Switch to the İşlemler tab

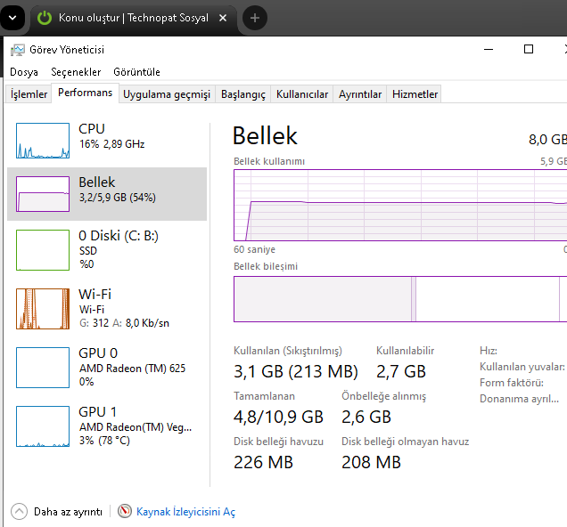coord(29,94)
